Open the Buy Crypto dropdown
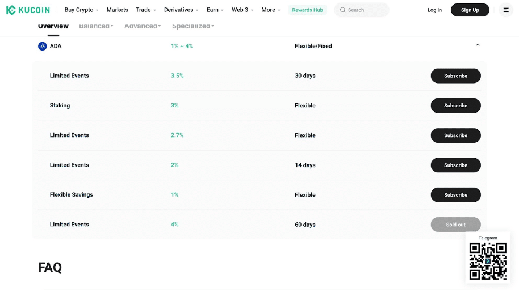Viewport: 519px width, 290px height. point(81,10)
